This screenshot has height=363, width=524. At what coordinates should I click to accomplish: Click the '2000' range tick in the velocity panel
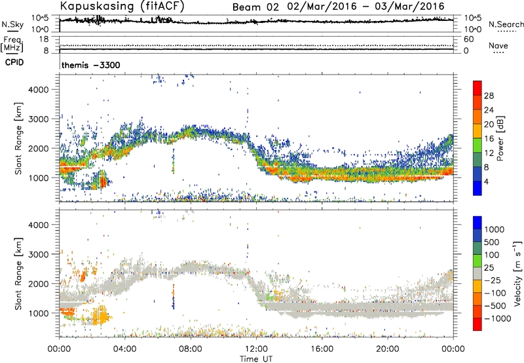pyautogui.click(x=39, y=284)
